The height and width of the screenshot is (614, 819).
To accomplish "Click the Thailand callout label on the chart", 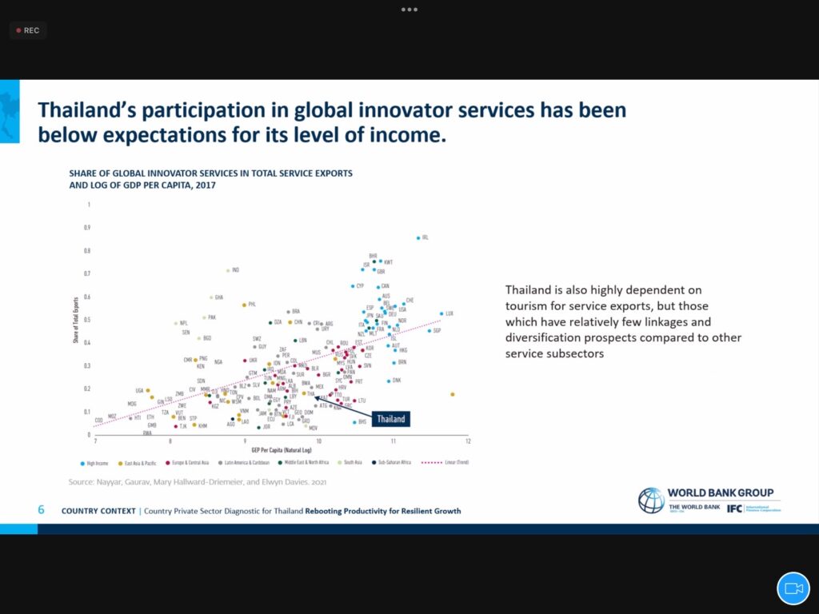I will (x=391, y=418).
